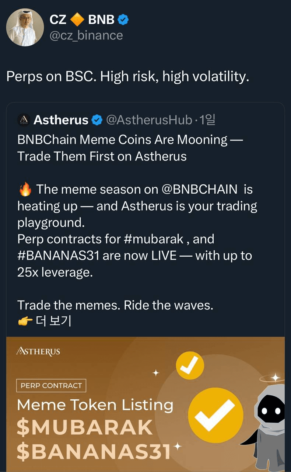The height and width of the screenshot is (472, 291).
Task: Click the PERP CONTRACT label
Action: [51, 386]
